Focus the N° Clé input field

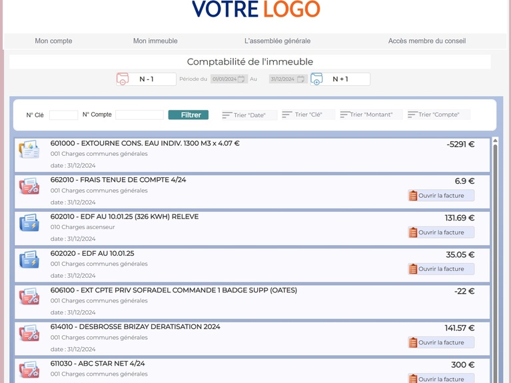[63, 115]
